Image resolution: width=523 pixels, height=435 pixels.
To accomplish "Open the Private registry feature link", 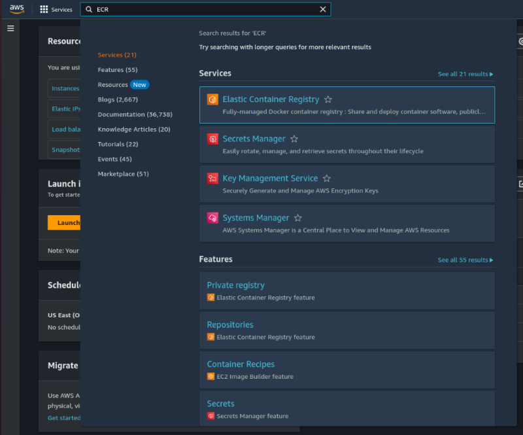I will click(x=235, y=285).
